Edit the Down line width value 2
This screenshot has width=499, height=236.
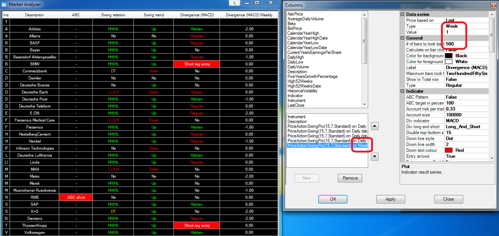466,144
